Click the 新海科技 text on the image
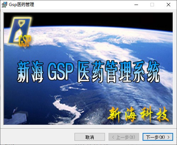This screenshot has width=177, height=145. (138, 114)
